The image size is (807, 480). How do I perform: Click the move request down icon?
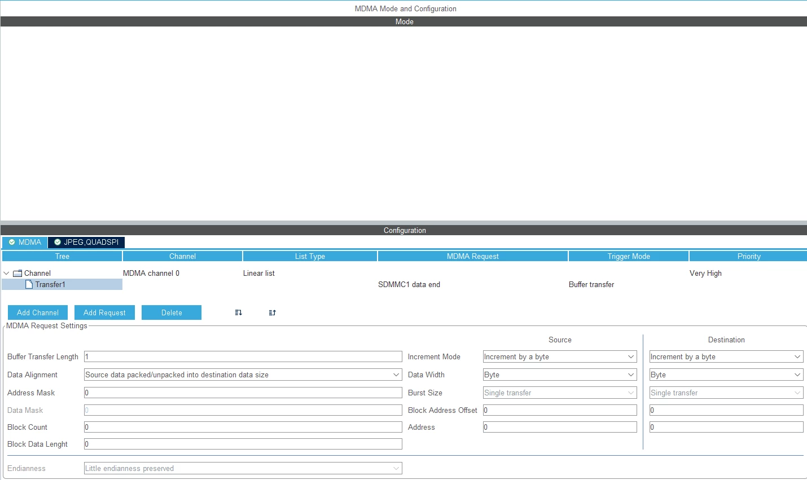238,312
